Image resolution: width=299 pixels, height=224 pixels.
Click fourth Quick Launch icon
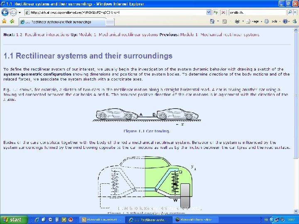tap(57, 219)
